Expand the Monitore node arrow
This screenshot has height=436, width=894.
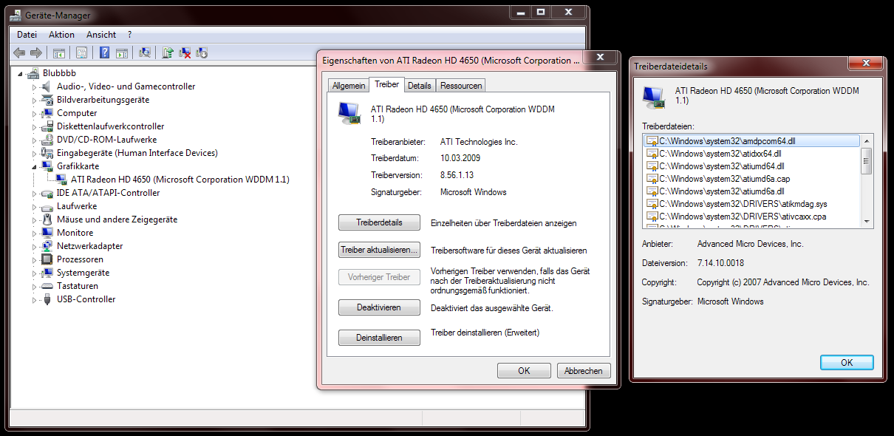click(x=33, y=233)
